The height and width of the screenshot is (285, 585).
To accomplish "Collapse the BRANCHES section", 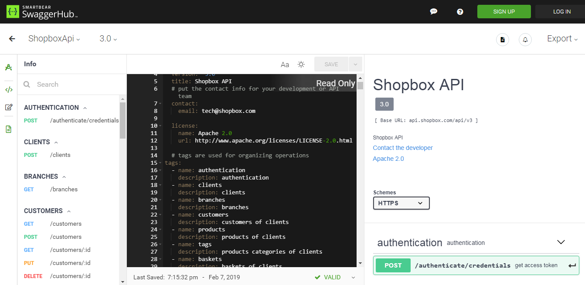I will pyautogui.click(x=64, y=176).
